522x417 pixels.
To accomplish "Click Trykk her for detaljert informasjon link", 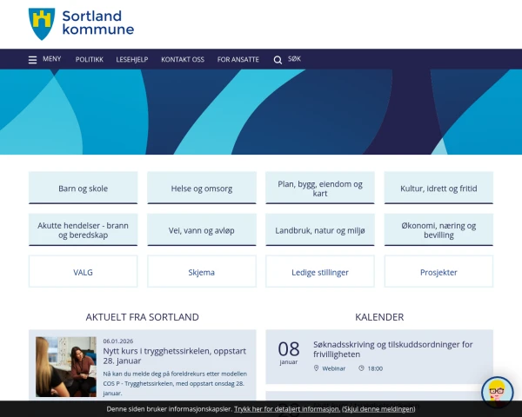I will [x=287, y=408].
